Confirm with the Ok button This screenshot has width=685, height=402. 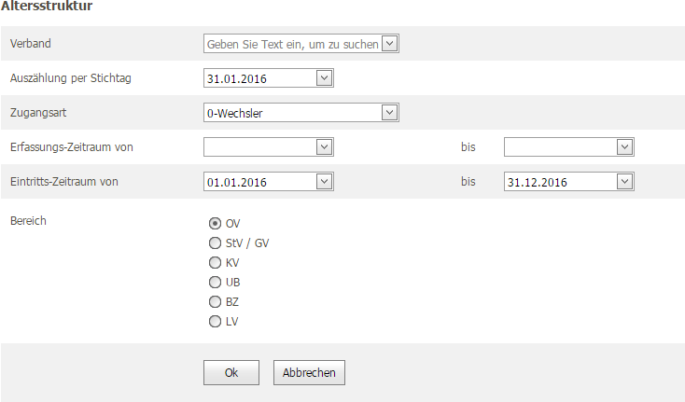[231, 373]
